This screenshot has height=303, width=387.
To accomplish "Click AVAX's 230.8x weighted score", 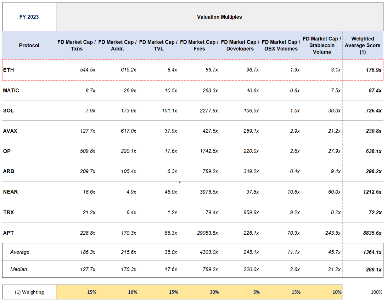I will tap(374, 131).
